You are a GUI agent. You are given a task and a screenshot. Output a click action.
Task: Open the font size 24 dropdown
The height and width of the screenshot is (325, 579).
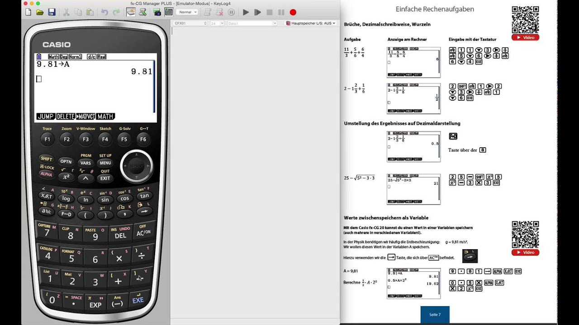click(x=217, y=23)
